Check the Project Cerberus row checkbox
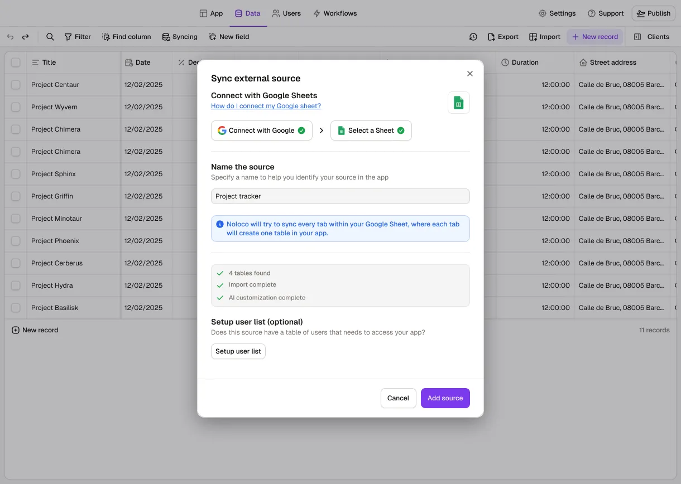681x484 pixels. [x=16, y=263]
